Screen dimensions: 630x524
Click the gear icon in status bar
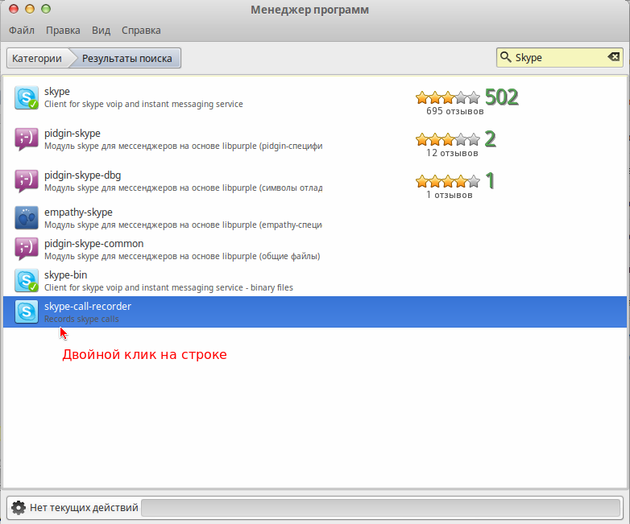pyautogui.click(x=18, y=508)
